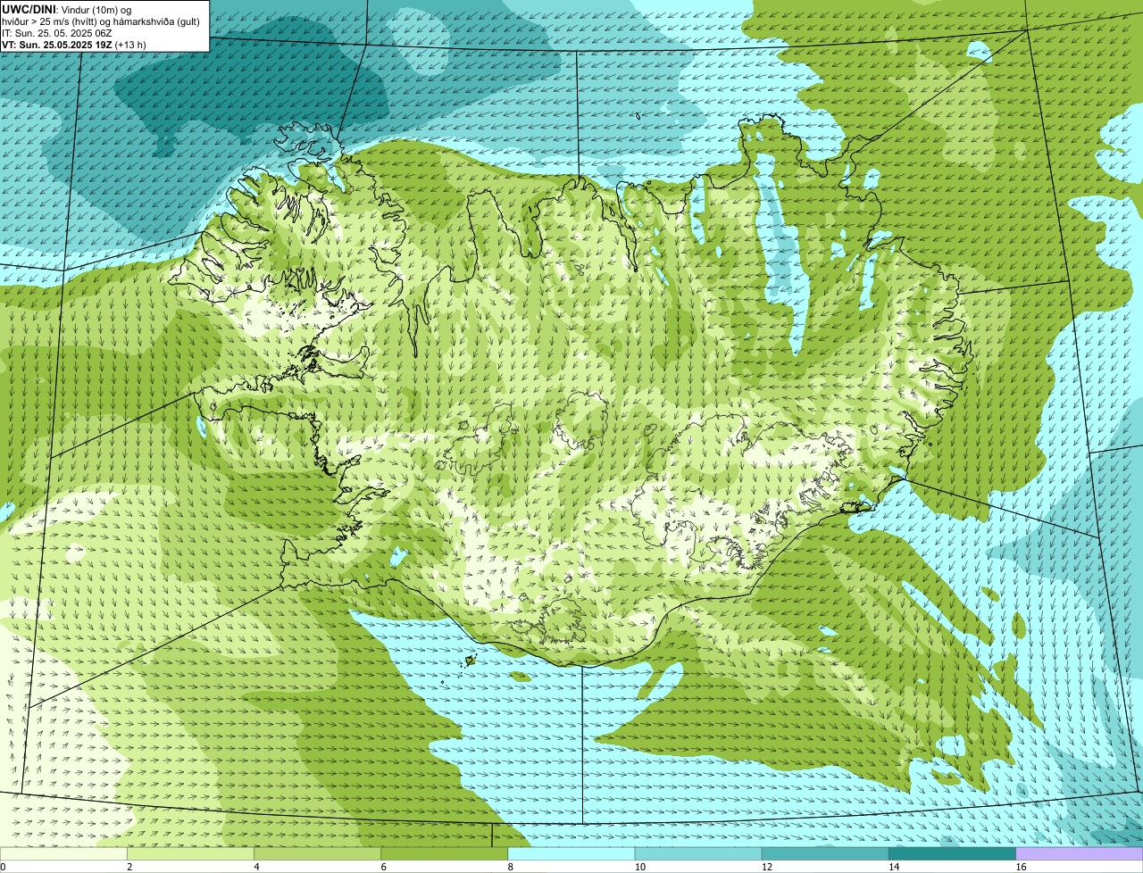Click the '14' tick label on the legend

coord(893,867)
